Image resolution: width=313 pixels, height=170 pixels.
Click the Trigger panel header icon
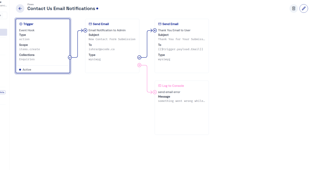pyautogui.click(x=21, y=24)
